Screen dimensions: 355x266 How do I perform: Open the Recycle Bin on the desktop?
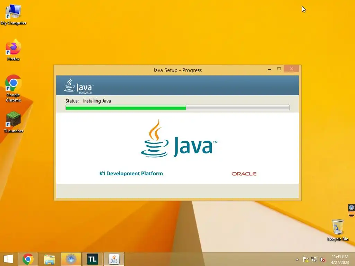click(338, 230)
